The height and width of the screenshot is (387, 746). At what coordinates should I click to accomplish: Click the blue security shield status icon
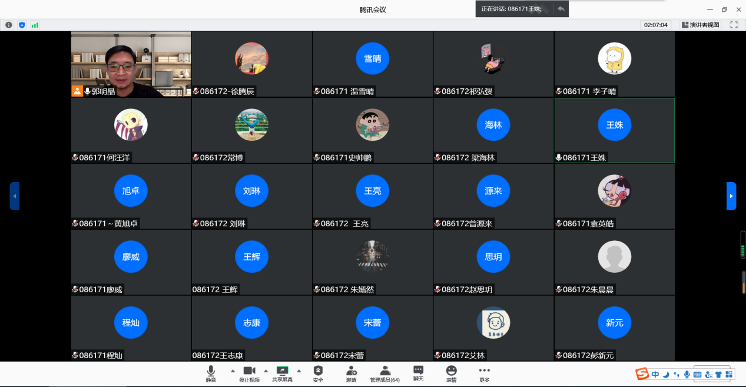(22, 25)
